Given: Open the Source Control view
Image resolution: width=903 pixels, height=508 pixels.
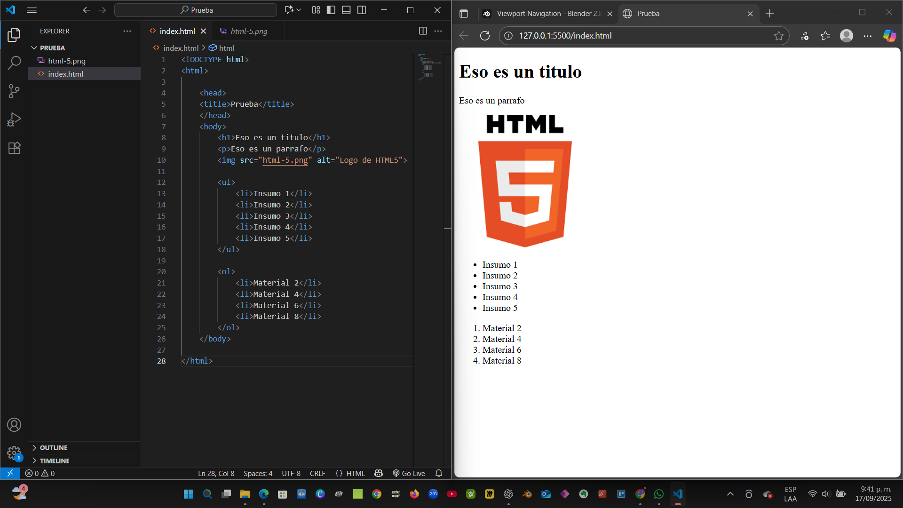Looking at the screenshot, I should [14, 91].
